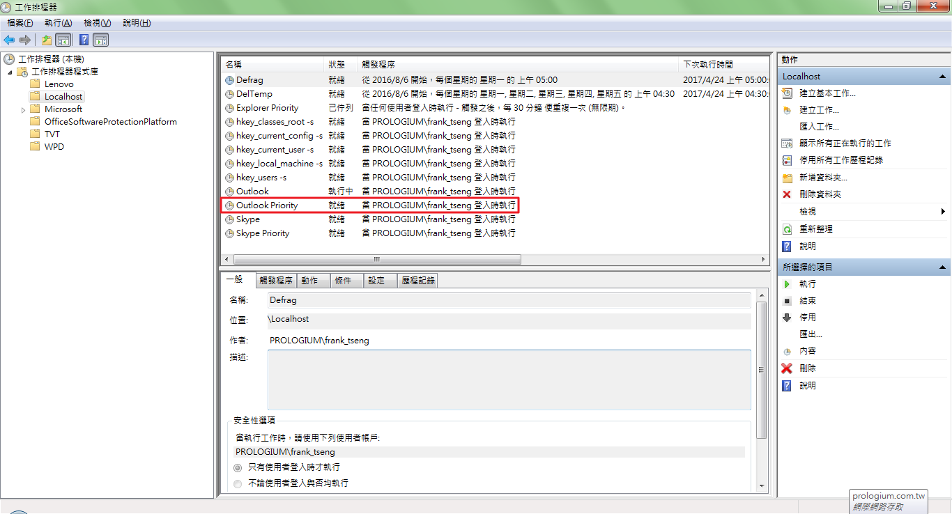Image resolution: width=952 pixels, height=514 pixels.
Task: Click 建立基本工作... action link
Action: (x=827, y=93)
